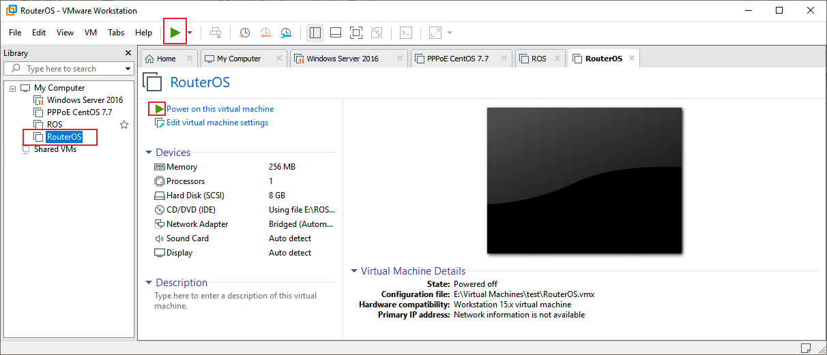Click the stretch guest toolbar icon
Image resolution: width=827 pixels, height=355 pixels.
coord(435,32)
